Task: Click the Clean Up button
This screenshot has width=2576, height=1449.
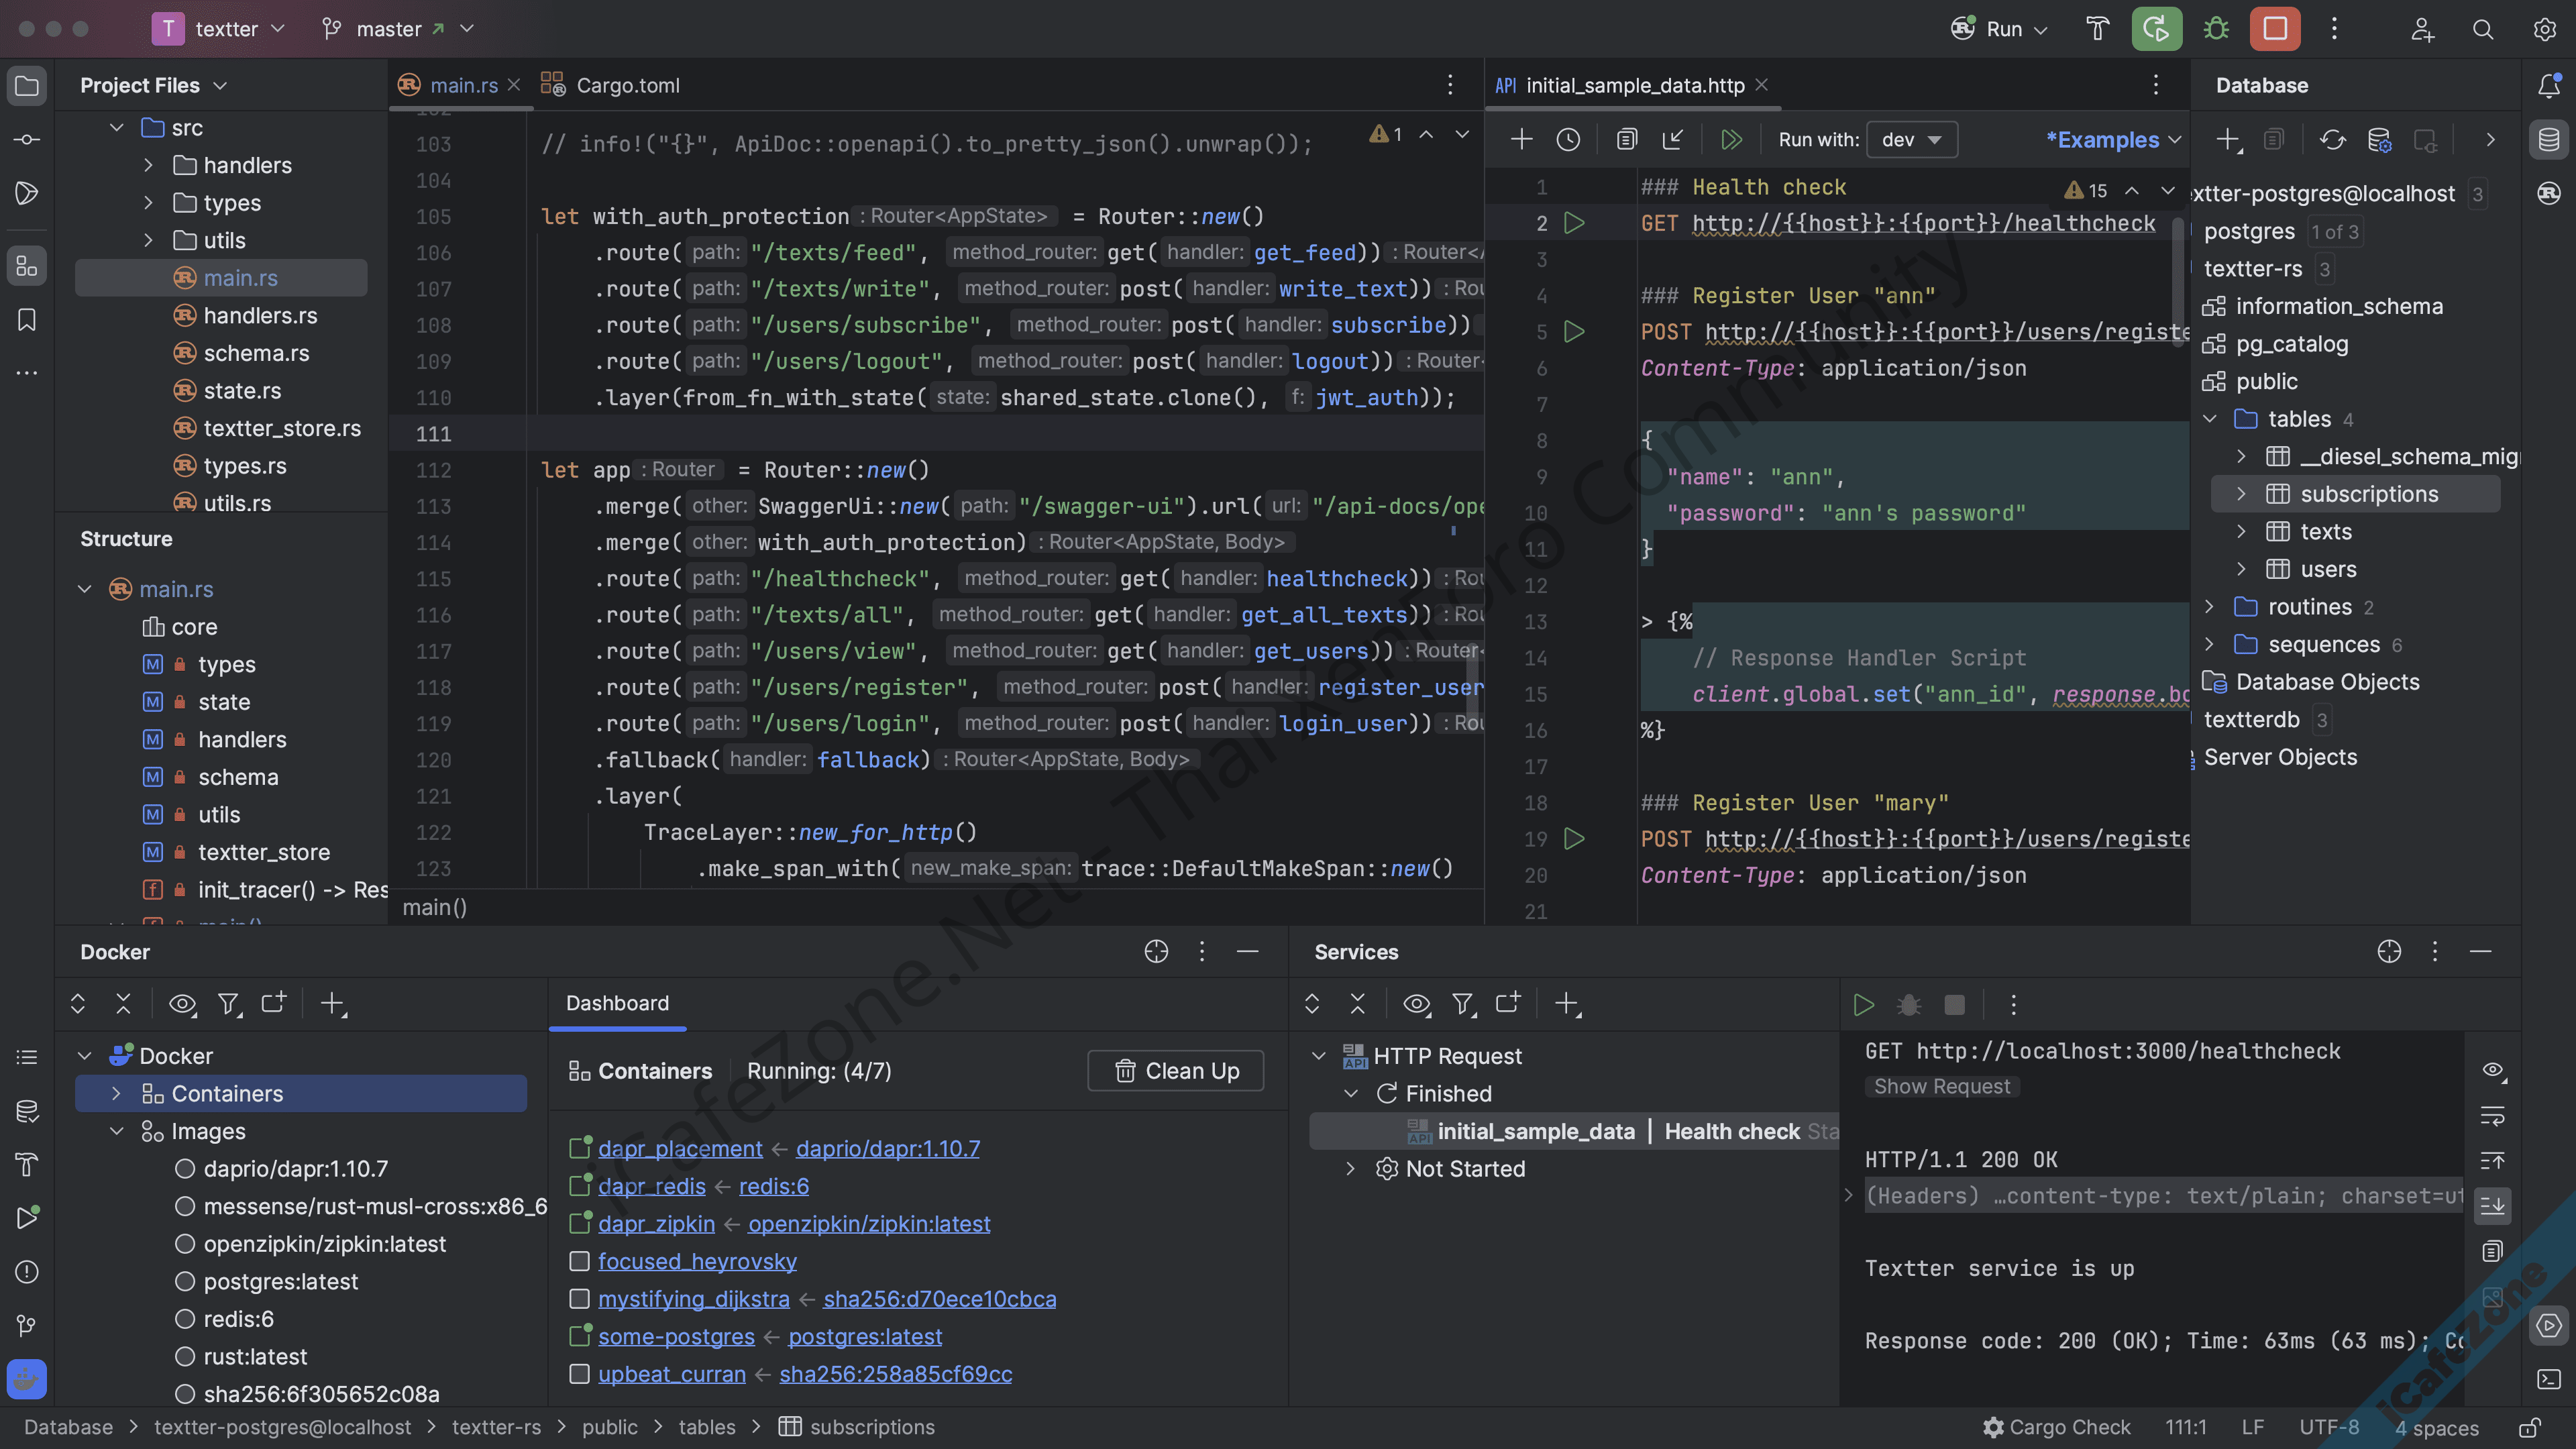Action: point(1176,1071)
